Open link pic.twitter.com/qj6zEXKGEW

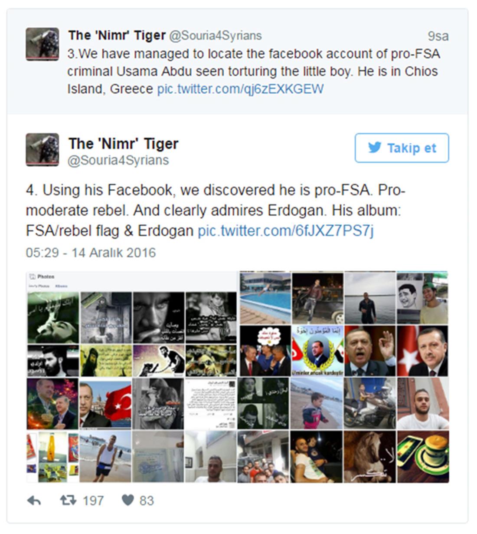240,89
